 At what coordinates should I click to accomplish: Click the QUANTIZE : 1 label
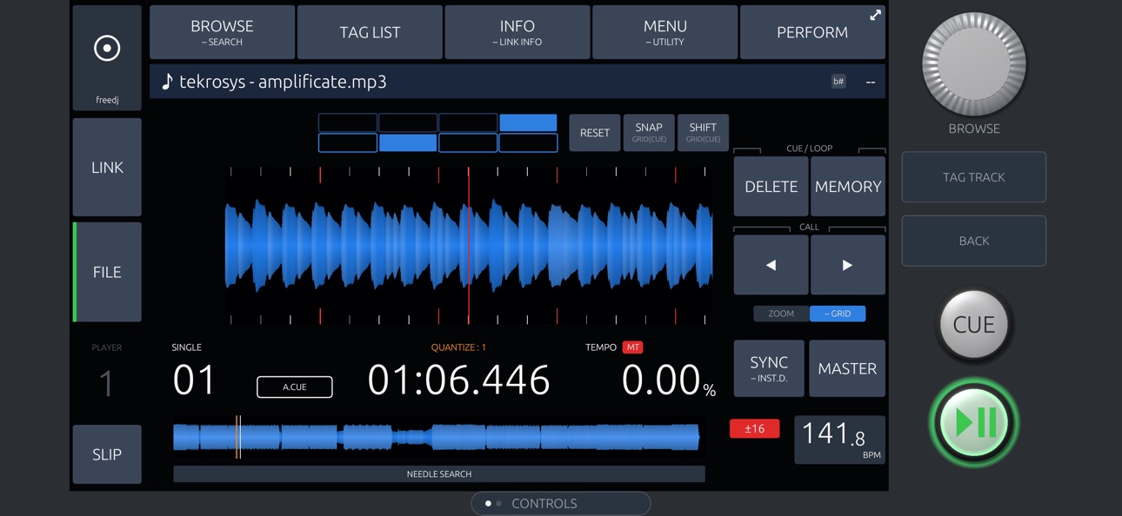(458, 347)
